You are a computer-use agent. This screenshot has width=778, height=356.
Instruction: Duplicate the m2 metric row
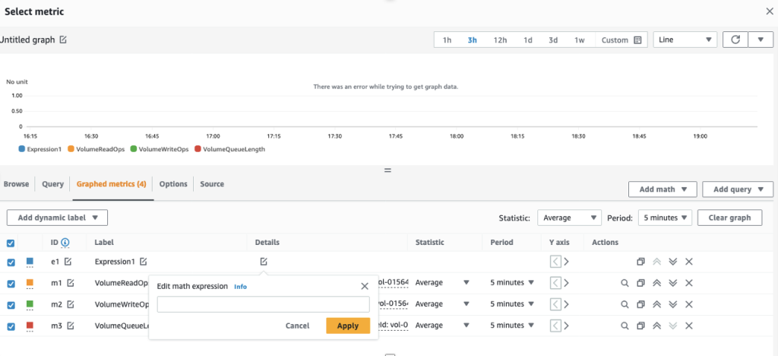(x=640, y=304)
